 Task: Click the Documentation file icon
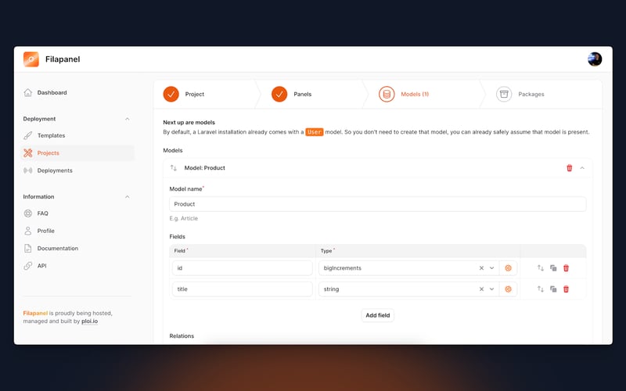pyautogui.click(x=28, y=248)
